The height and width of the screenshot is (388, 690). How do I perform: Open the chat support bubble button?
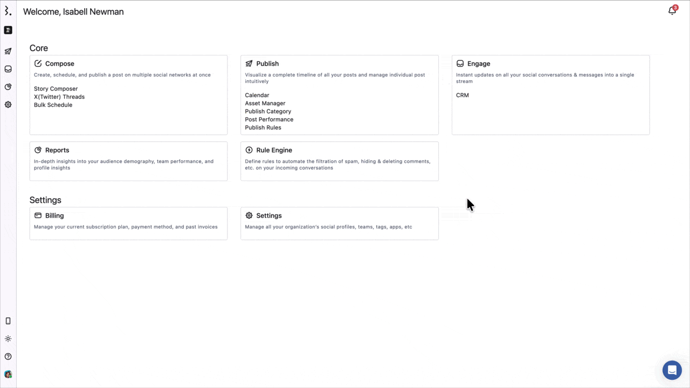672,370
